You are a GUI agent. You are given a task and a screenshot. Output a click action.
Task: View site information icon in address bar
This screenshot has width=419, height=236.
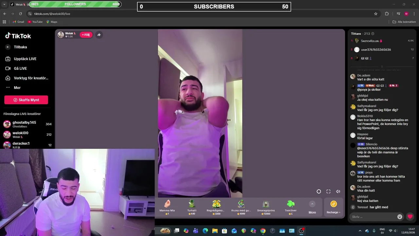30,14
